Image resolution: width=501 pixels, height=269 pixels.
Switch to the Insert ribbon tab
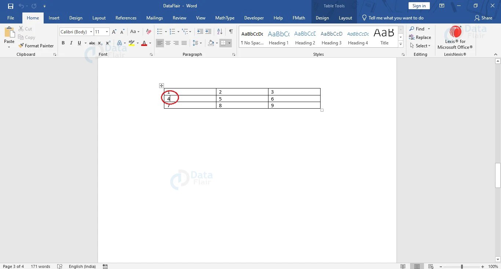(54, 18)
